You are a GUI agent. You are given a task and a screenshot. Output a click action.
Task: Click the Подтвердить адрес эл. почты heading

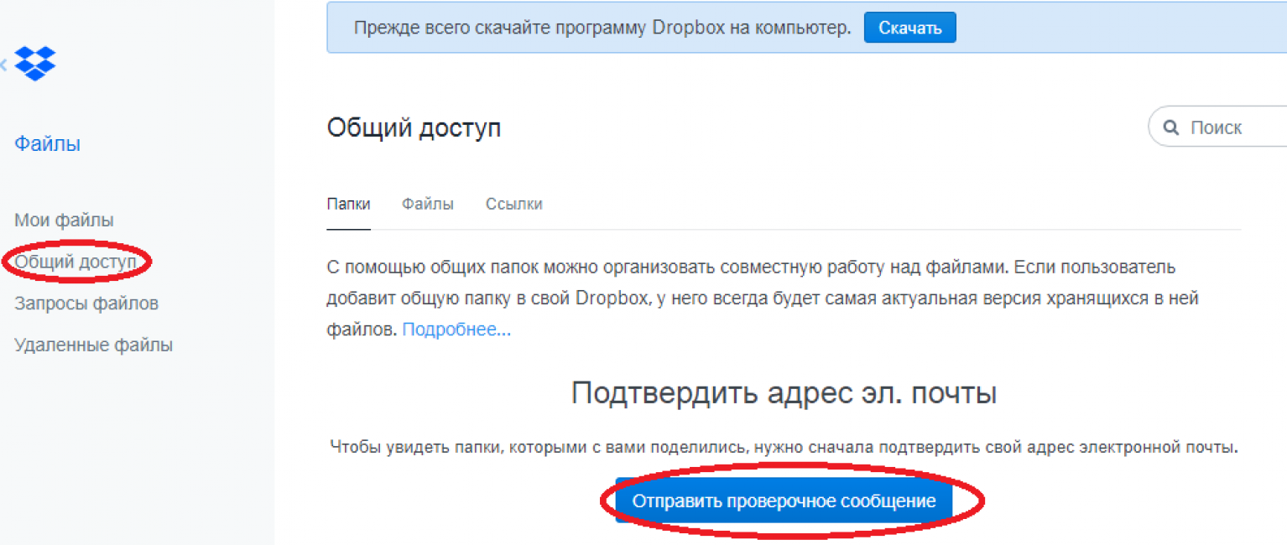click(x=784, y=393)
